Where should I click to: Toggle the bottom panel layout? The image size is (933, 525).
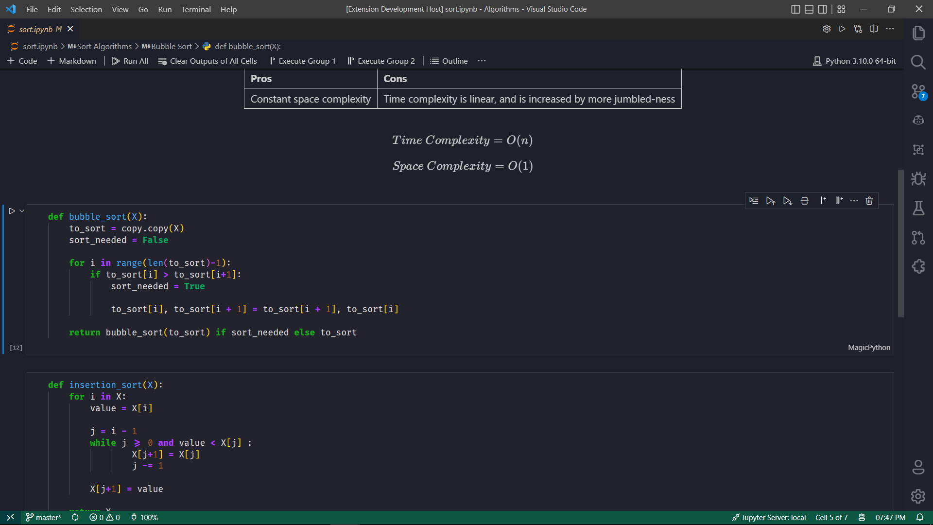[809, 9]
